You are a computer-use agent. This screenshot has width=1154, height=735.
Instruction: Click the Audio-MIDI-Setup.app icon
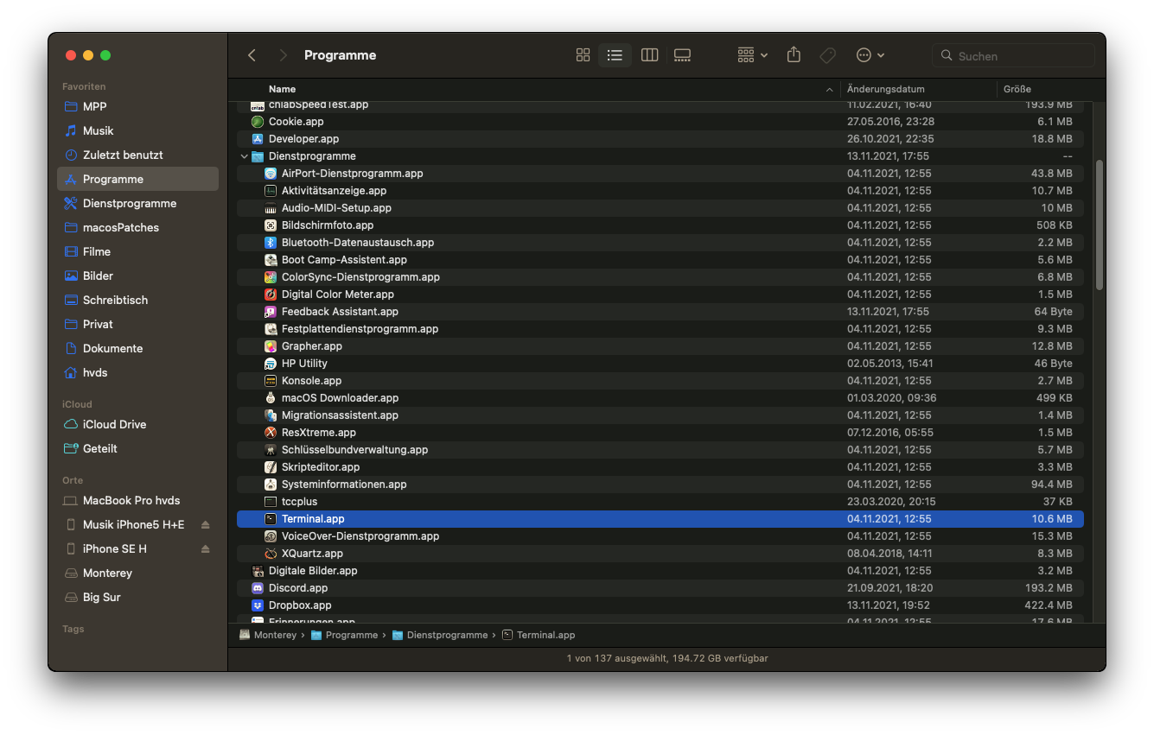pos(271,208)
